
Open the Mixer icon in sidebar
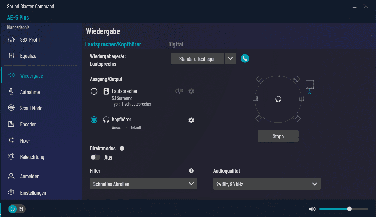point(11,140)
